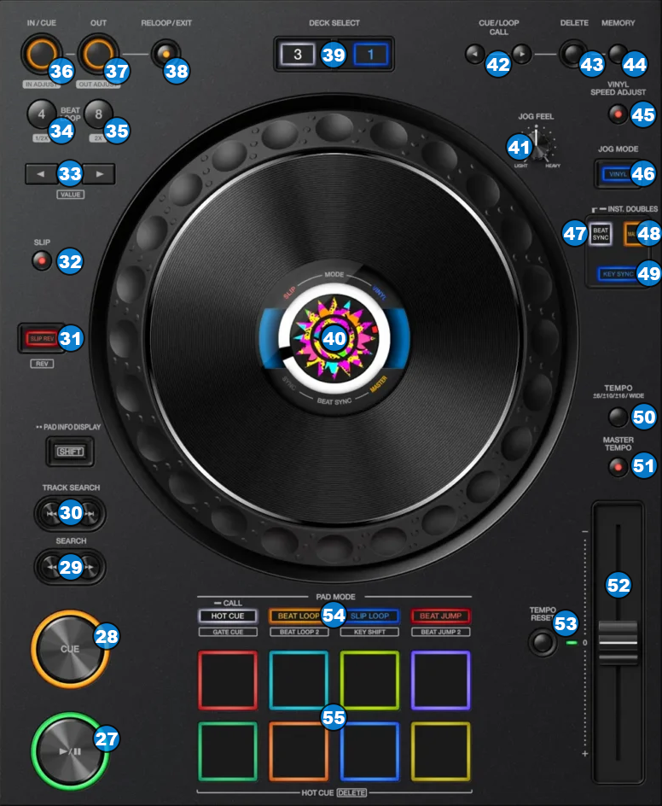Screen dimensions: 662x806
Task: Select the Beat Jump pad mode
Action: pyautogui.click(x=441, y=616)
